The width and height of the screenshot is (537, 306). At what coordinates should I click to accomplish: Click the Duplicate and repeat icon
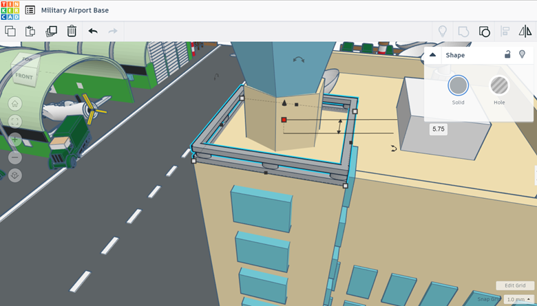[x=52, y=31]
